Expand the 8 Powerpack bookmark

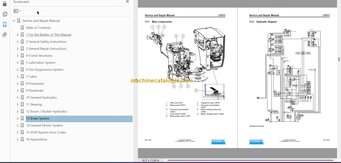coord(18,84)
